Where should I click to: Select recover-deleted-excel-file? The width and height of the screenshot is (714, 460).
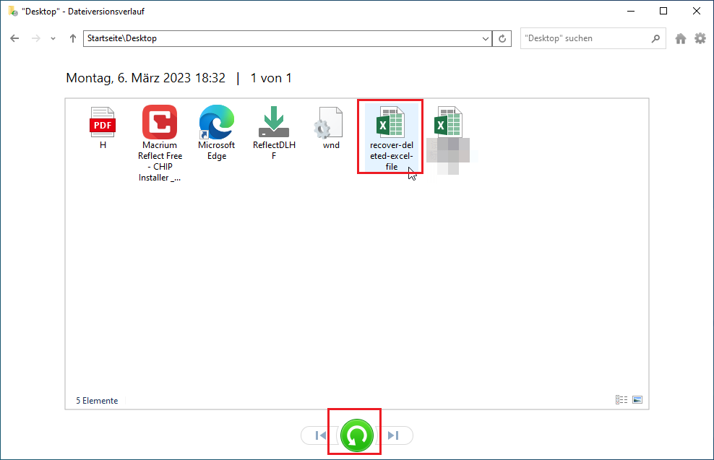tap(391, 139)
